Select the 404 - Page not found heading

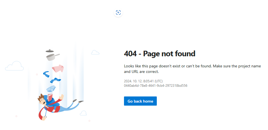160,54
